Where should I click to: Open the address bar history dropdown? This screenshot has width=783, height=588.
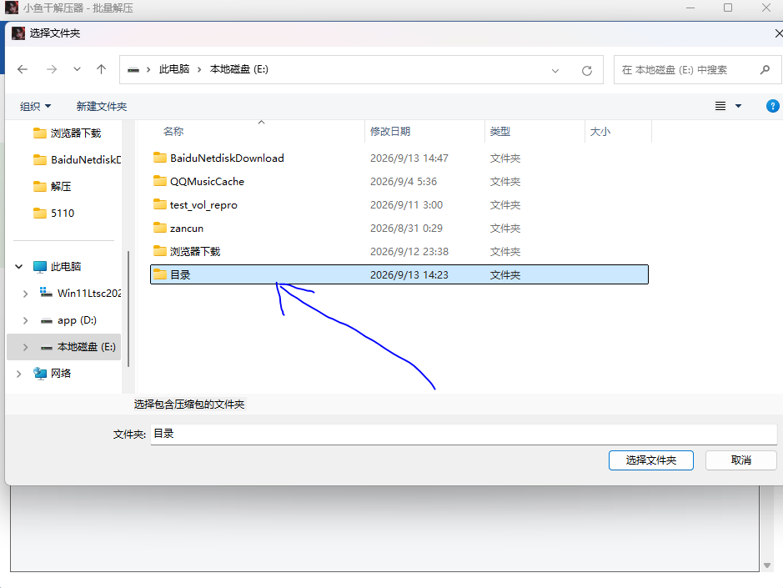555,70
